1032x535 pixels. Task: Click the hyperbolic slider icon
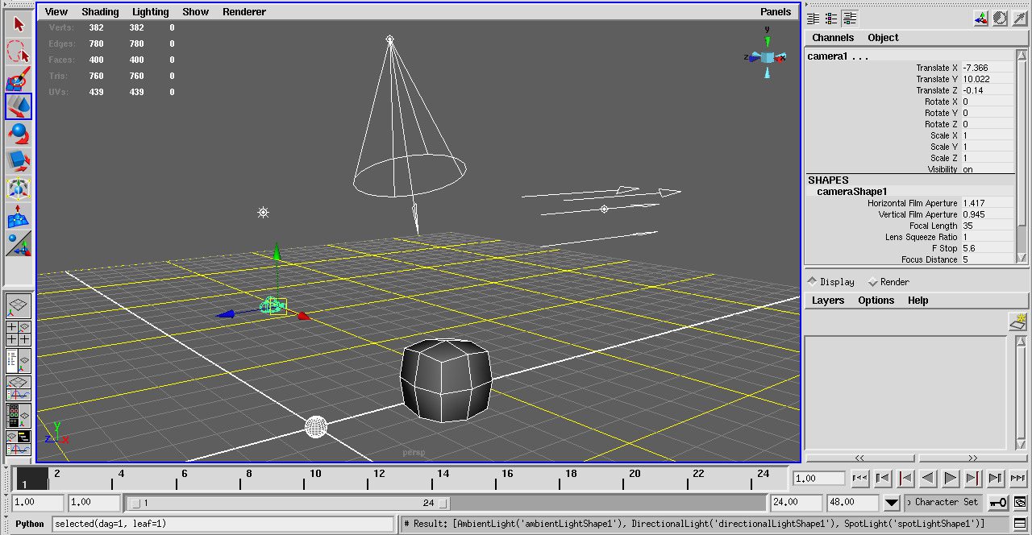1019,19
